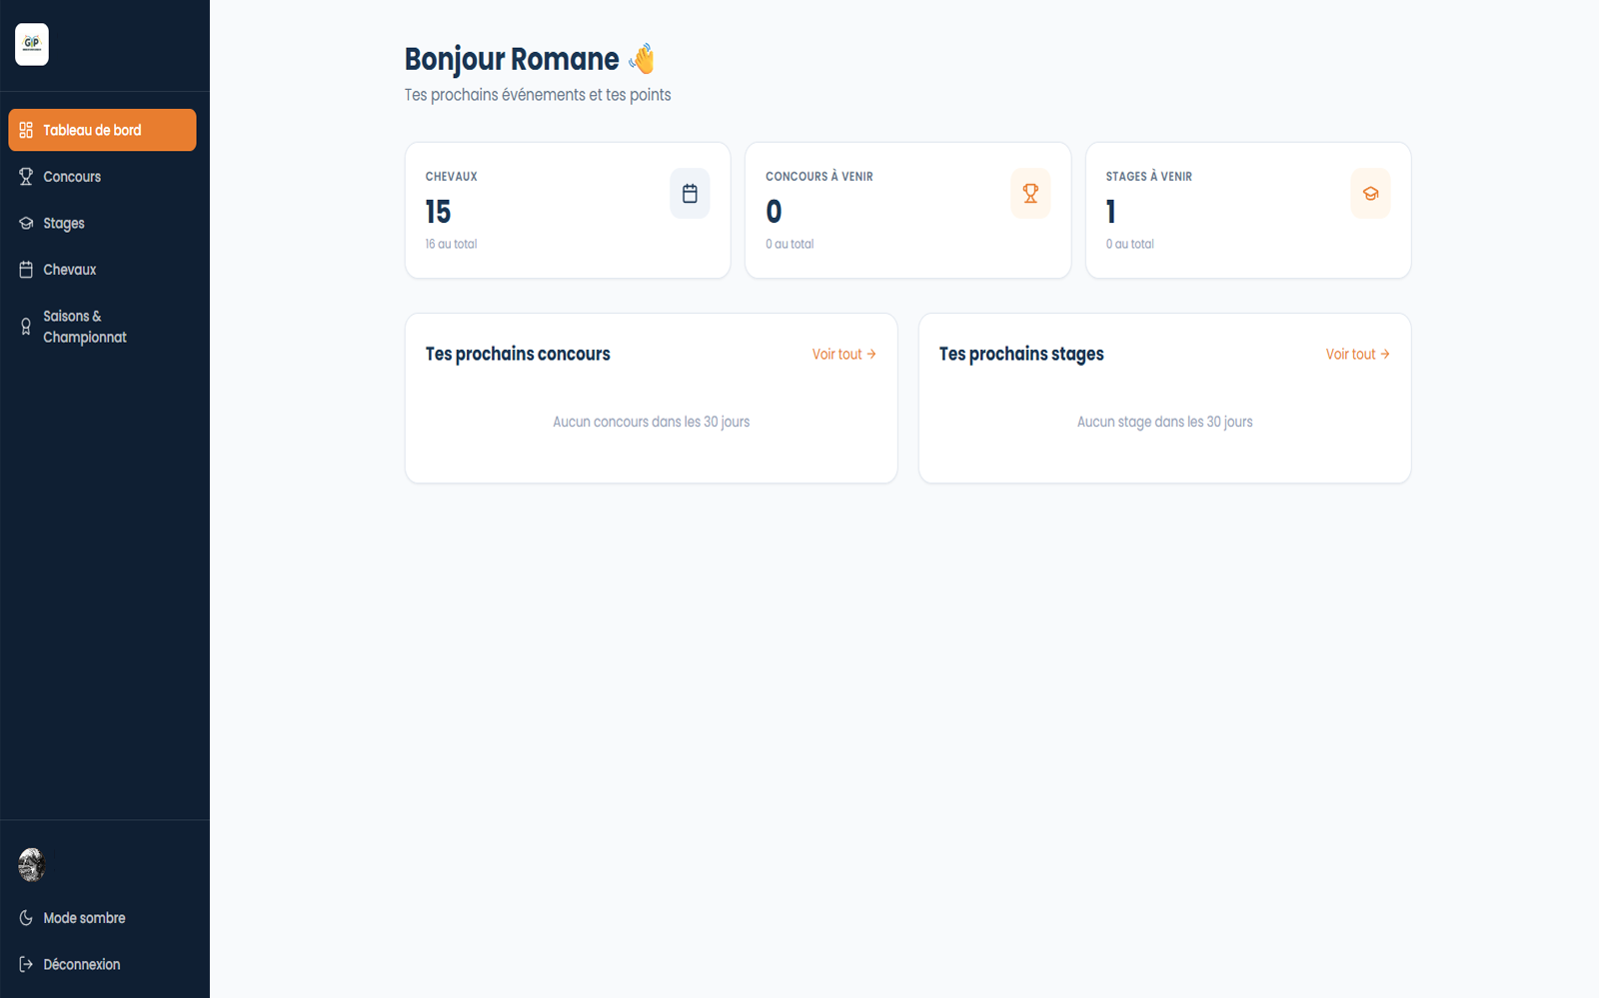Click the Chevaux calendar icon in sidebar

click(x=26, y=270)
